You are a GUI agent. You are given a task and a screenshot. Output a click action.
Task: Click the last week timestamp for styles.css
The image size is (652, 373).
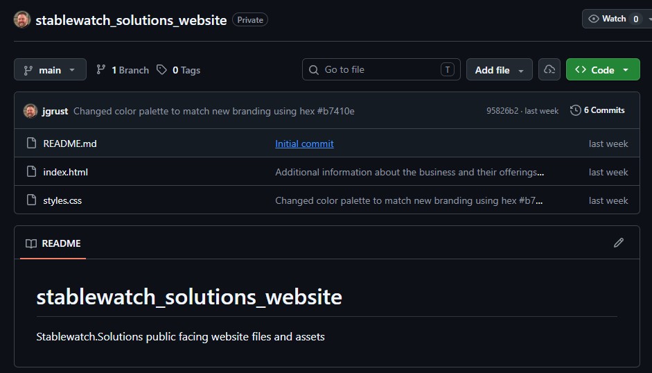click(608, 200)
